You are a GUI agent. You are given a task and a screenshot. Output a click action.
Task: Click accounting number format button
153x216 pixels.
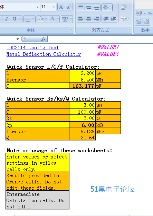coord(139,14)
